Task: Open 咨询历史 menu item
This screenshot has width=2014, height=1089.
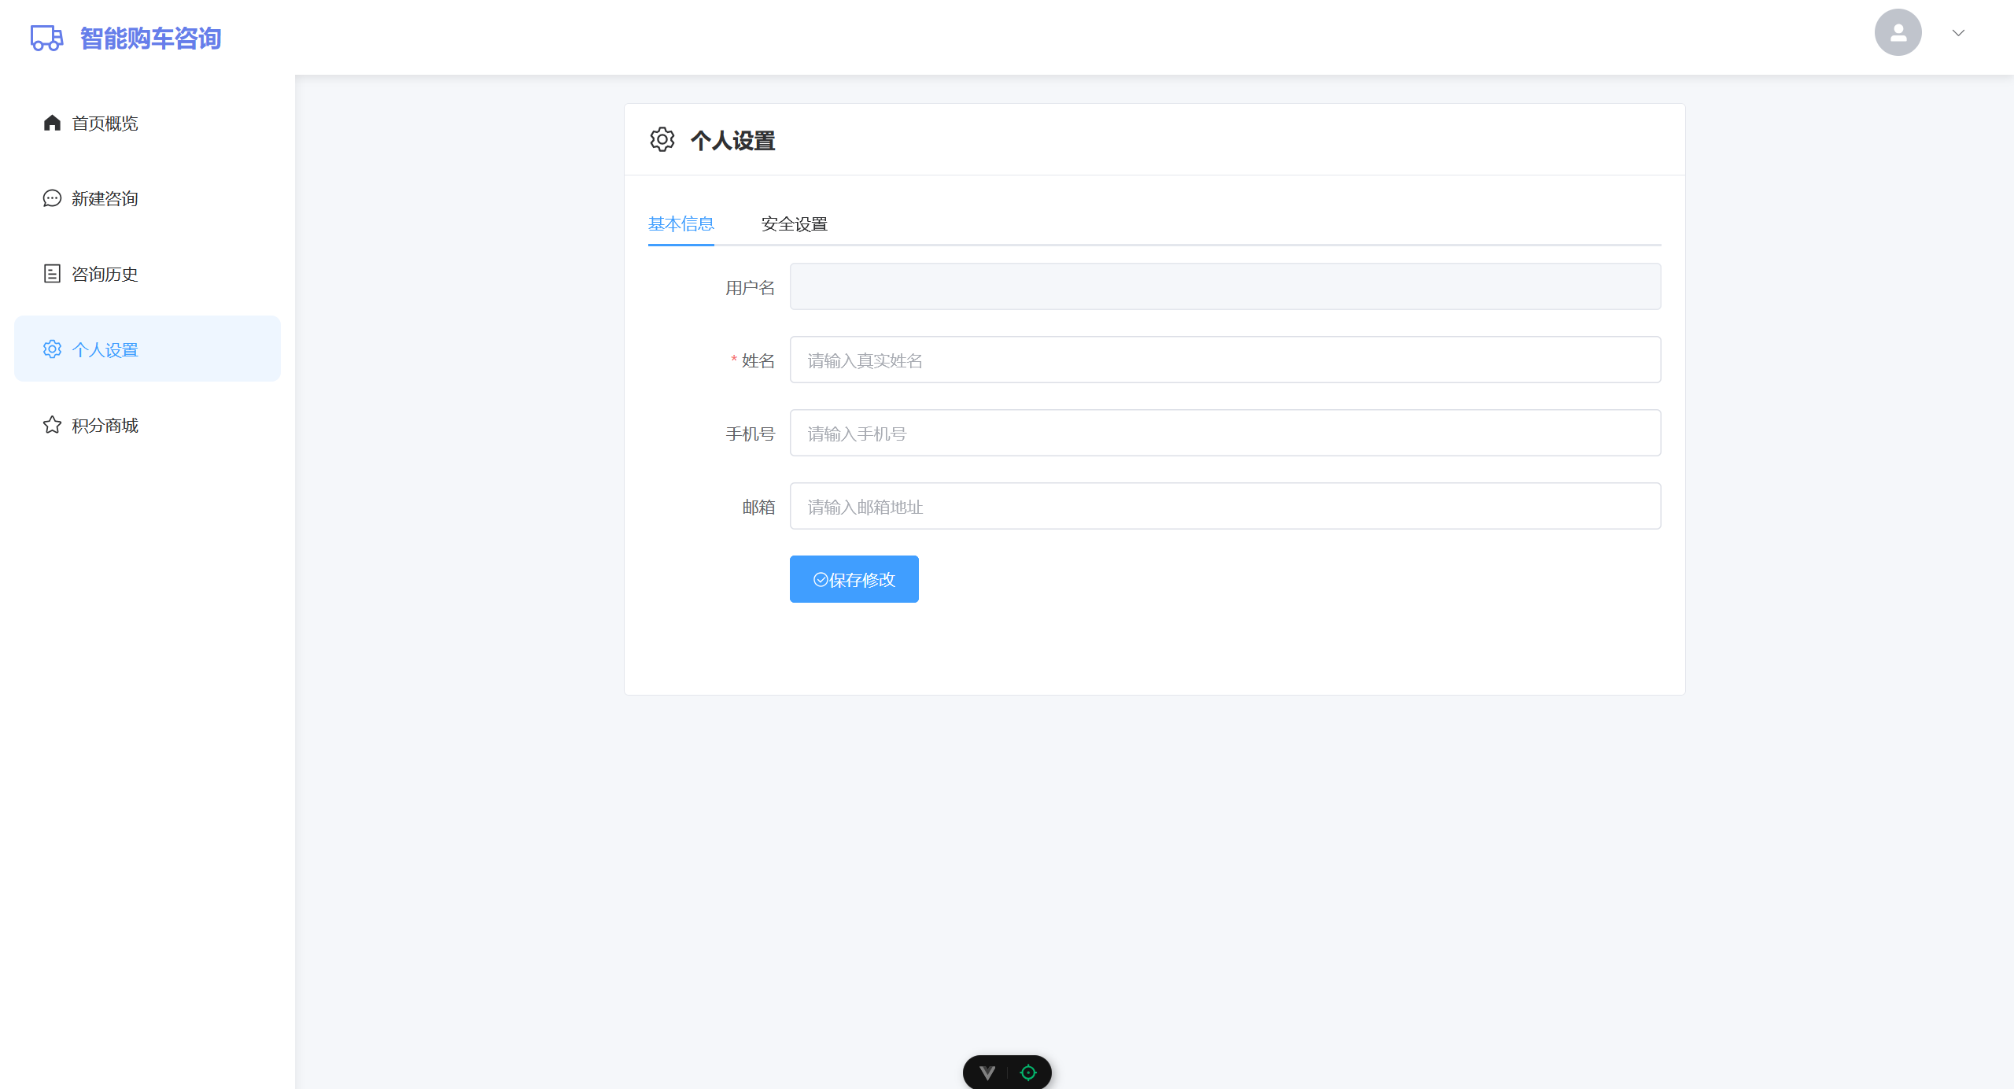Action: 105,274
